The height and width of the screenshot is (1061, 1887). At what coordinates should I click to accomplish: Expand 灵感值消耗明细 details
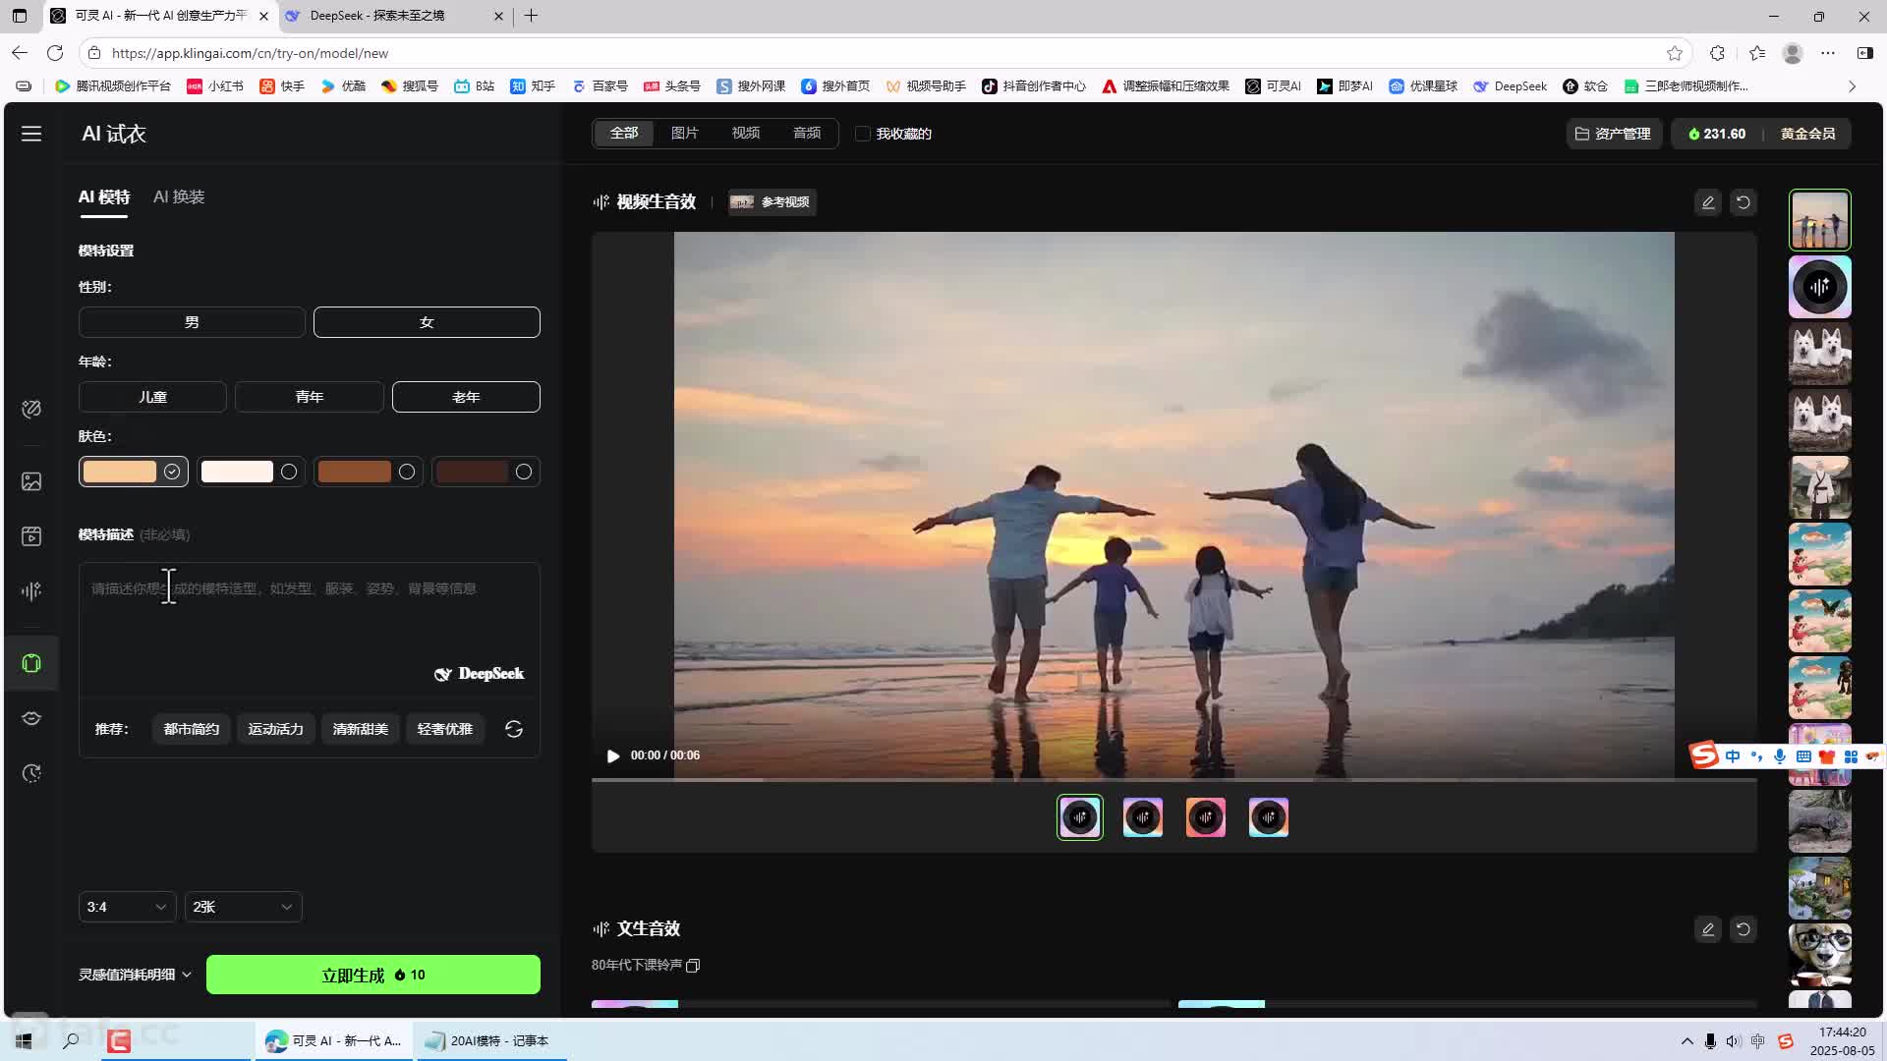click(x=135, y=975)
